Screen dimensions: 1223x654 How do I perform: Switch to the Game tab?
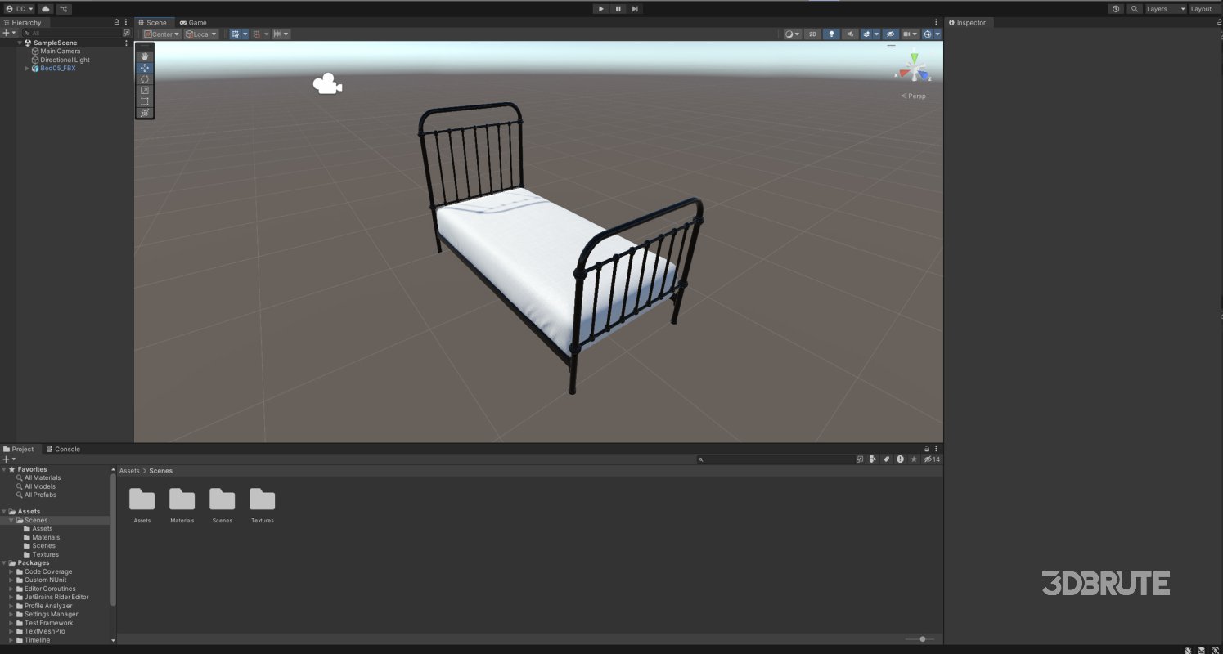pyautogui.click(x=194, y=22)
